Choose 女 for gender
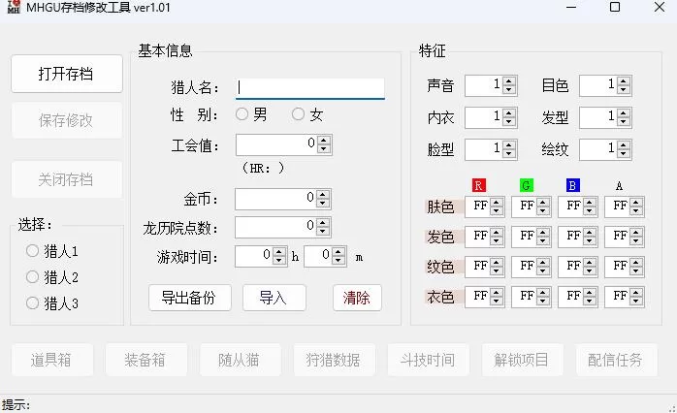 coord(307,114)
